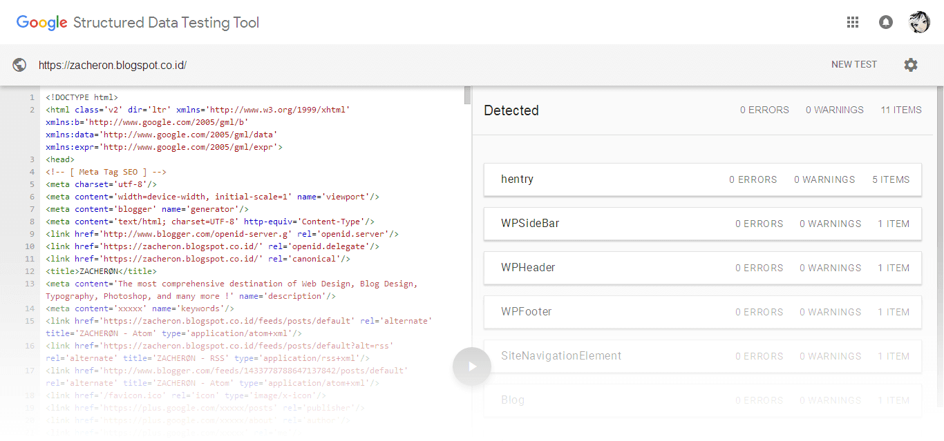
Task: Click the xmlns:data attribute line
Action: pyautogui.click(x=162, y=135)
